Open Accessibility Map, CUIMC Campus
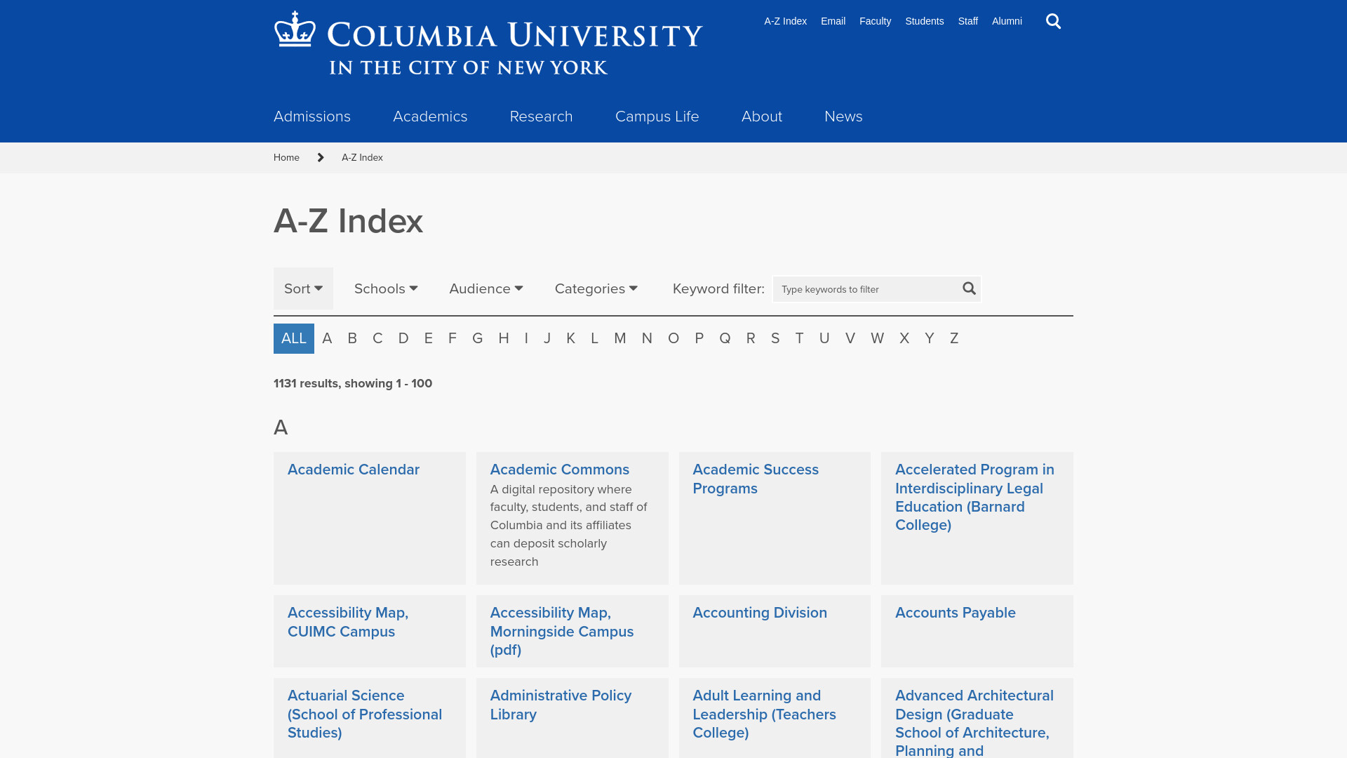Image resolution: width=1347 pixels, height=758 pixels. (x=348, y=622)
